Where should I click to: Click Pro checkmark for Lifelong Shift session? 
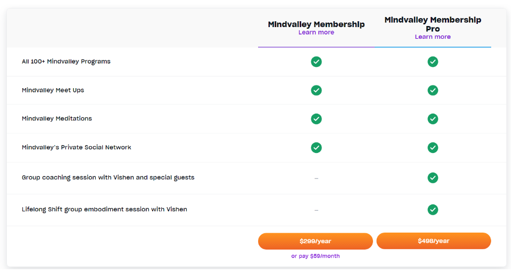coord(433,210)
